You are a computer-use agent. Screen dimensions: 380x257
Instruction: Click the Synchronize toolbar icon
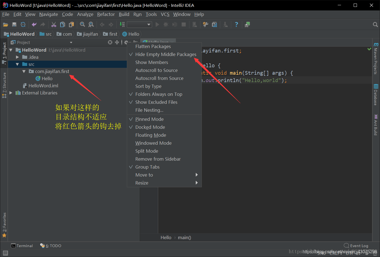click(x=23, y=25)
